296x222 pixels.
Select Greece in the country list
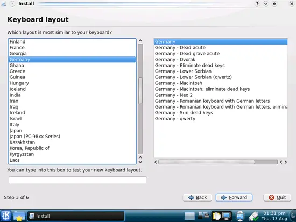click(72, 71)
